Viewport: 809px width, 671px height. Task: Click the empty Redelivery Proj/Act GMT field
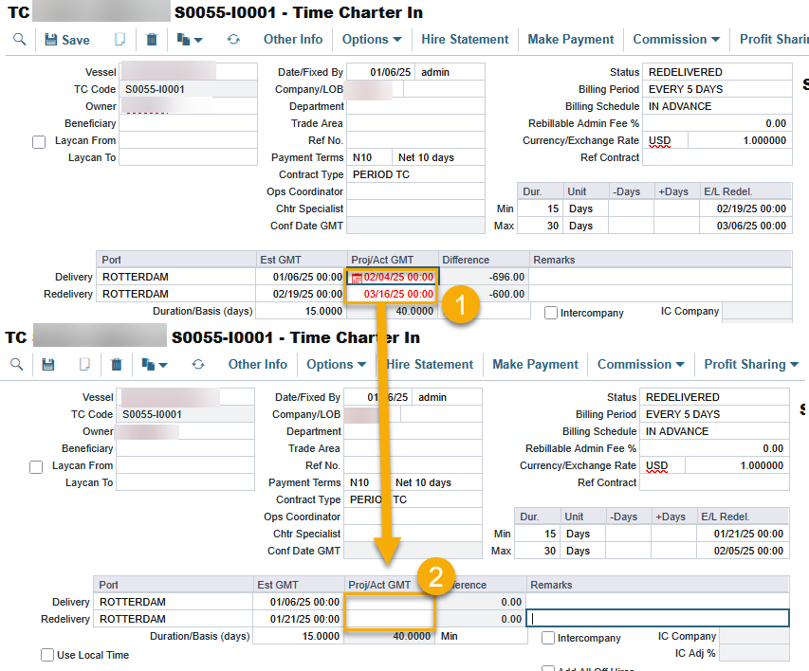tap(390, 619)
